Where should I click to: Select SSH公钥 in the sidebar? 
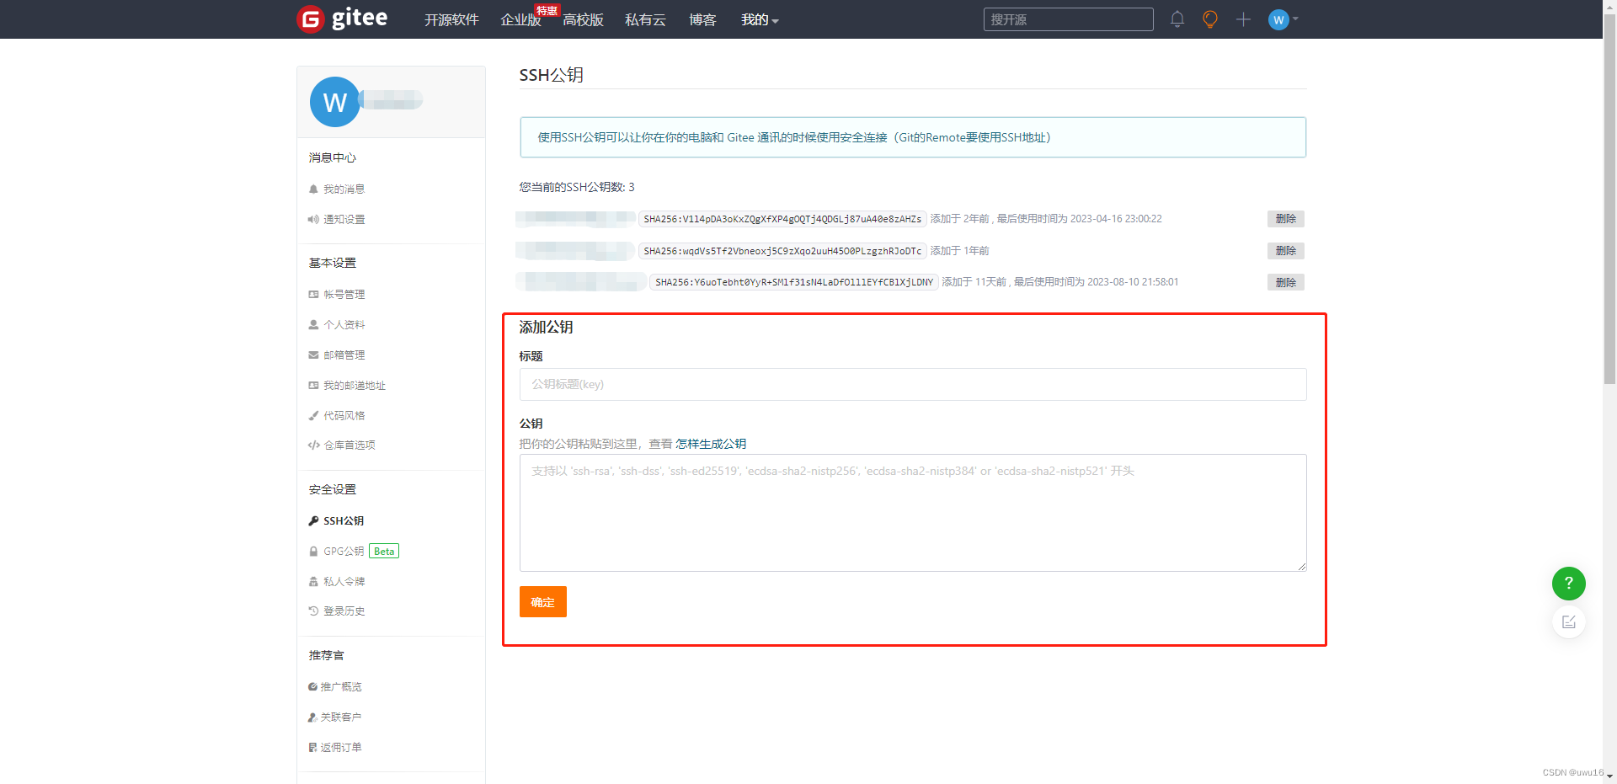[x=344, y=521]
